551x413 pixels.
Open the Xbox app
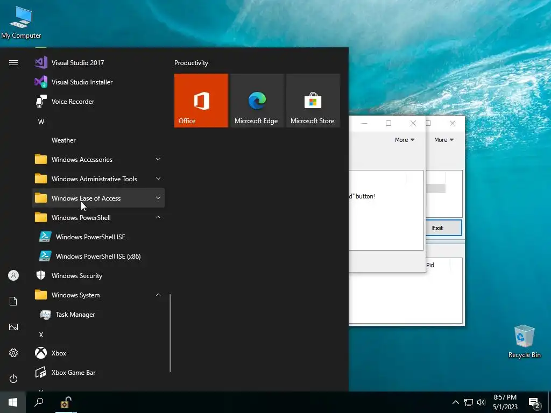98,353
